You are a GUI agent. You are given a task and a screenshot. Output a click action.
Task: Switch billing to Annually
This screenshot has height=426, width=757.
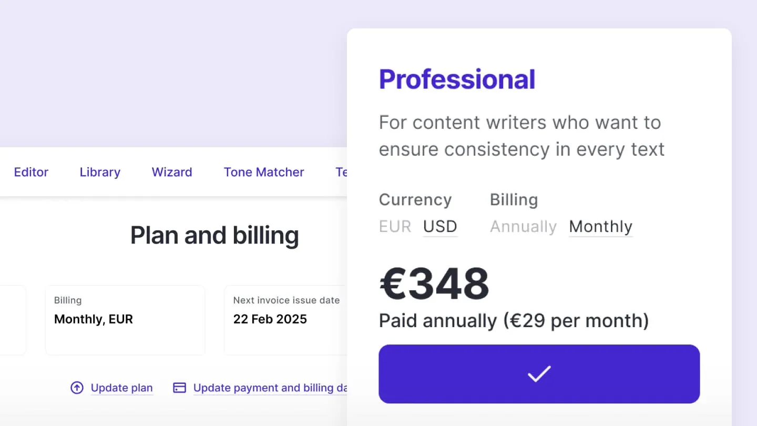point(523,226)
